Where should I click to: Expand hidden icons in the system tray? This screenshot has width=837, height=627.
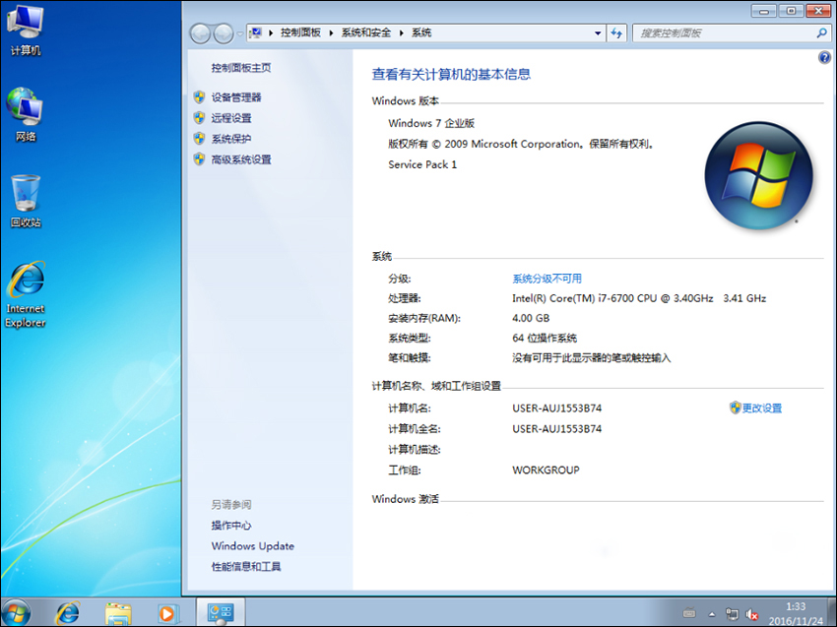(x=712, y=613)
